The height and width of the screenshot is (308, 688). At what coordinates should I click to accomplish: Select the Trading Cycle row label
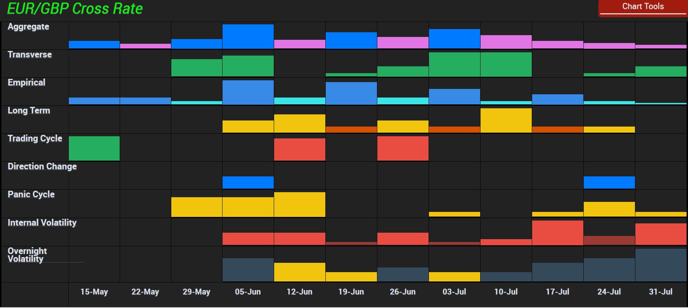pyautogui.click(x=35, y=139)
